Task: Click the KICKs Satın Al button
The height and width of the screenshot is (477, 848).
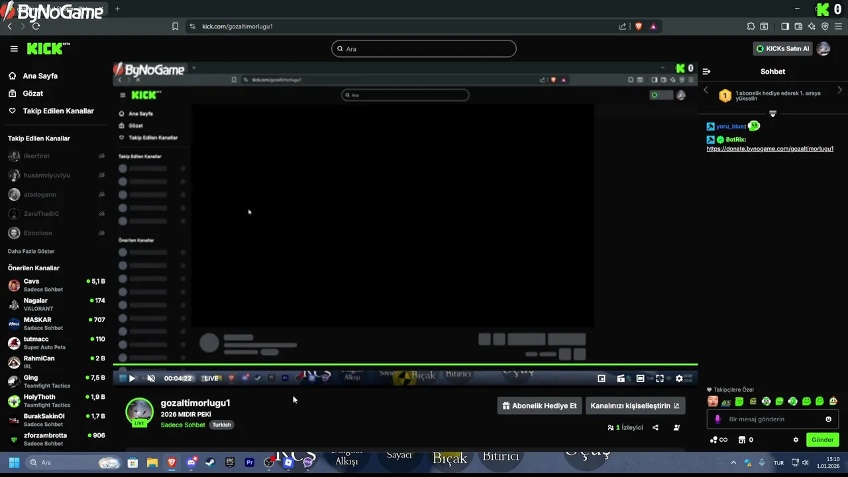Action: (783, 48)
